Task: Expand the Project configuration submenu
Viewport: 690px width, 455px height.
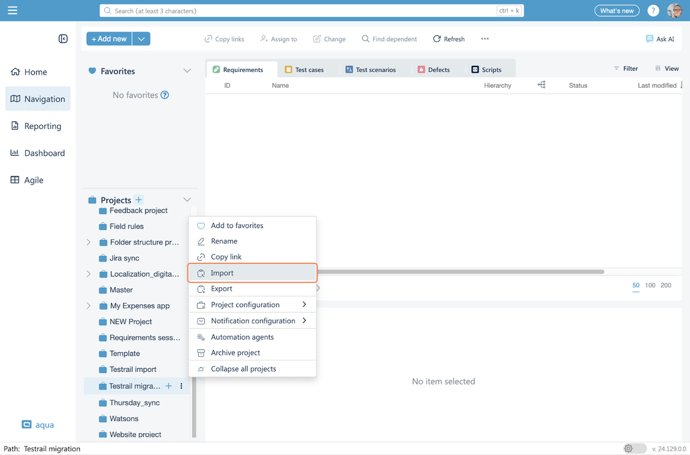Action: click(304, 304)
